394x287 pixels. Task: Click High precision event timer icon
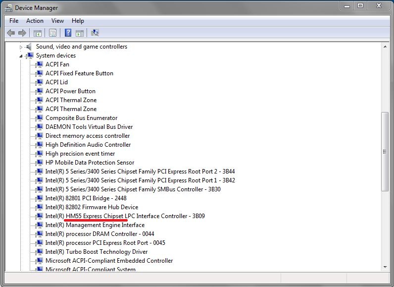pos(39,154)
